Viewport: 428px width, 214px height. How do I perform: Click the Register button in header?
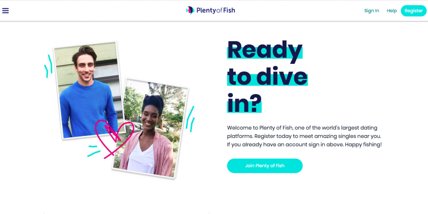point(413,11)
